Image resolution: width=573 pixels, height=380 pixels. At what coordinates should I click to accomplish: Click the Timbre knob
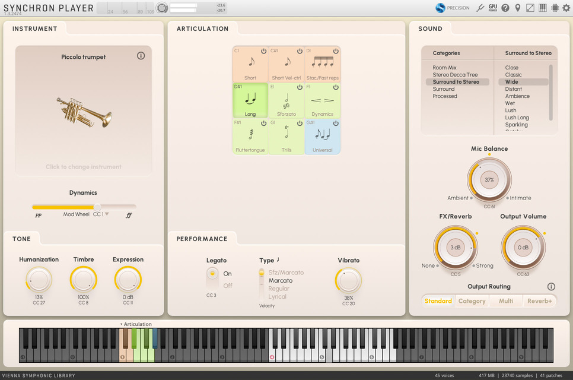coord(83,280)
